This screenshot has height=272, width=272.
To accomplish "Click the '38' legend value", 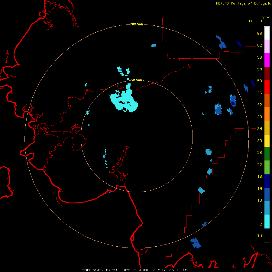I will click(x=260, y=117).
